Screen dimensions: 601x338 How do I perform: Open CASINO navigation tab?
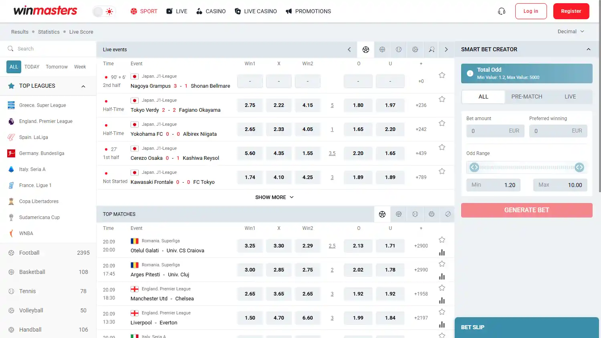click(x=211, y=11)
